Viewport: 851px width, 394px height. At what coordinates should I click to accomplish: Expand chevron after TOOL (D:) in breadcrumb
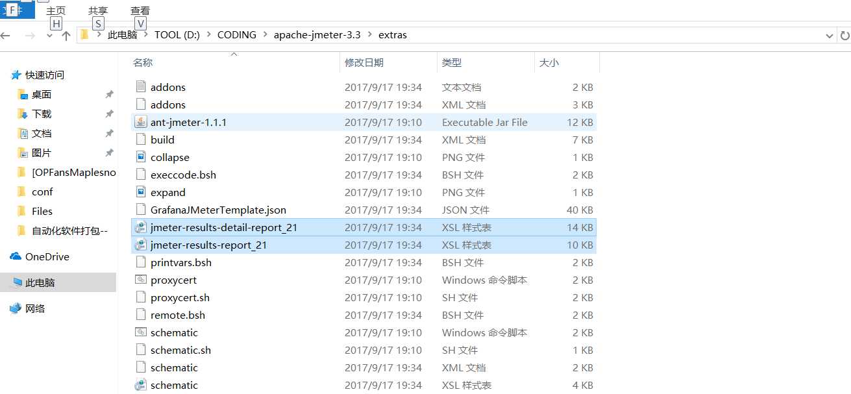(209, 35)
